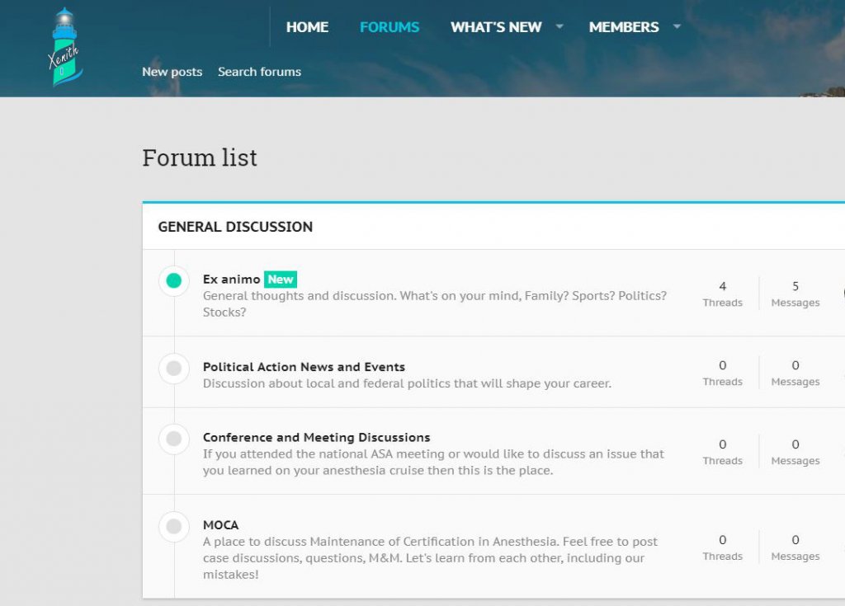Open the Search forums link

259,72
